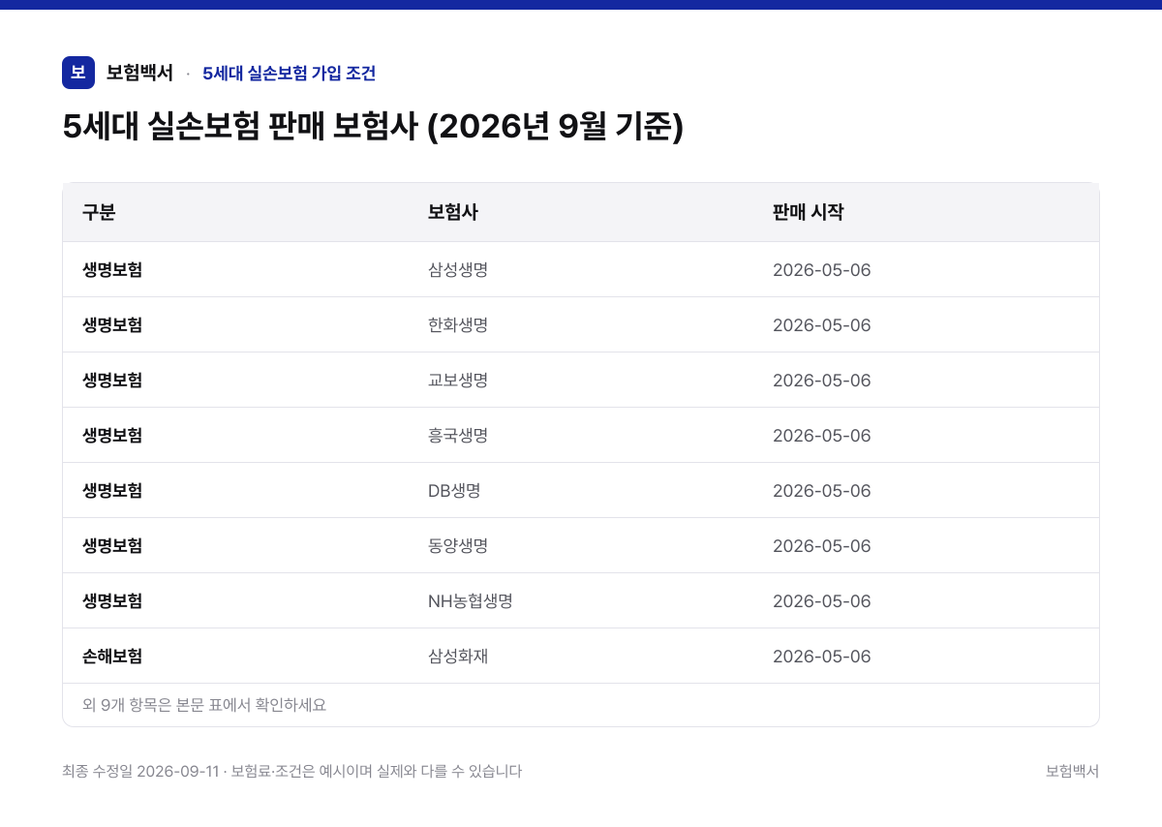Select the NH농협생명 cell
Viewport: 1162px width, 827px height.
471,601
